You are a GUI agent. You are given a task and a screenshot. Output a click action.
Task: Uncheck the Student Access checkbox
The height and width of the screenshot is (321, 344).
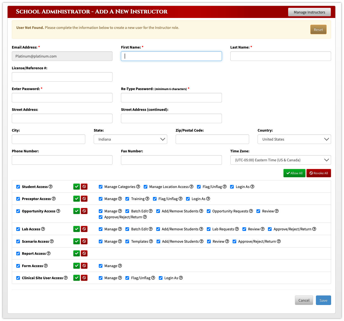pyautogui.click(x=18, y=187)
